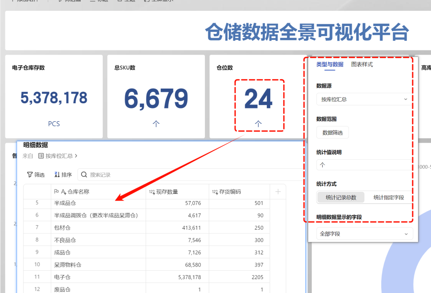431x293 pixels.
Task: Click the 总SKU数 card title
Action: pyautogui.click(x=125, y=68)
